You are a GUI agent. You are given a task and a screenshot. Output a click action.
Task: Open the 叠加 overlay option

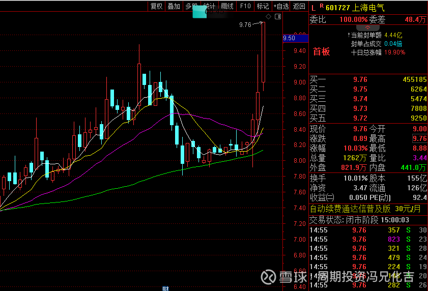pos(174,6)
